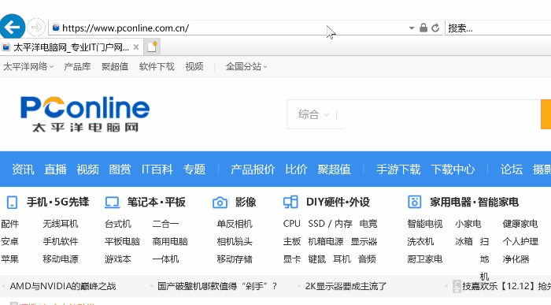
Task: Click the security lock icon
Action: pyautogui.click(x=423, y=28)
